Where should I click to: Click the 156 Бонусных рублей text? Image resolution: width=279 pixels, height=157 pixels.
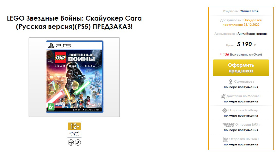coord(241,54)
